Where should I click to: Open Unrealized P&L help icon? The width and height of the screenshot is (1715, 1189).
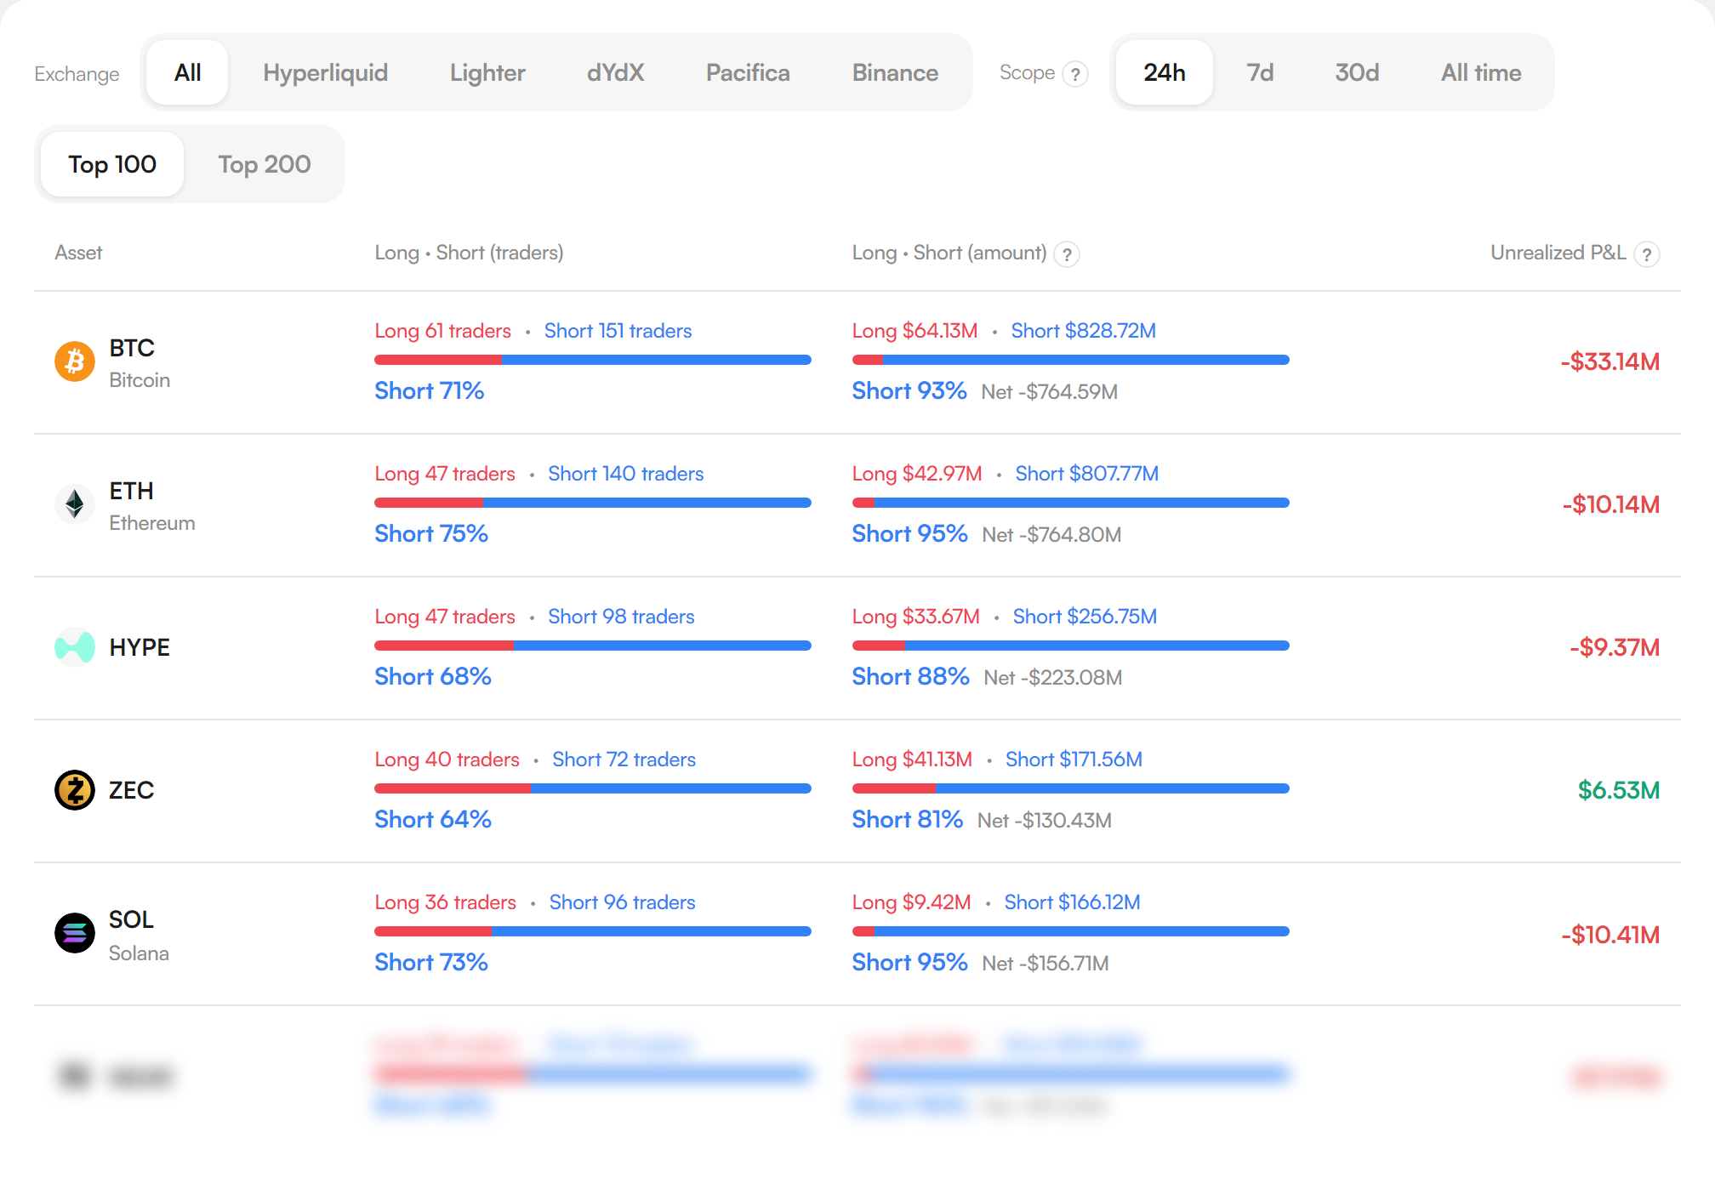click(x=1647, y=254)
